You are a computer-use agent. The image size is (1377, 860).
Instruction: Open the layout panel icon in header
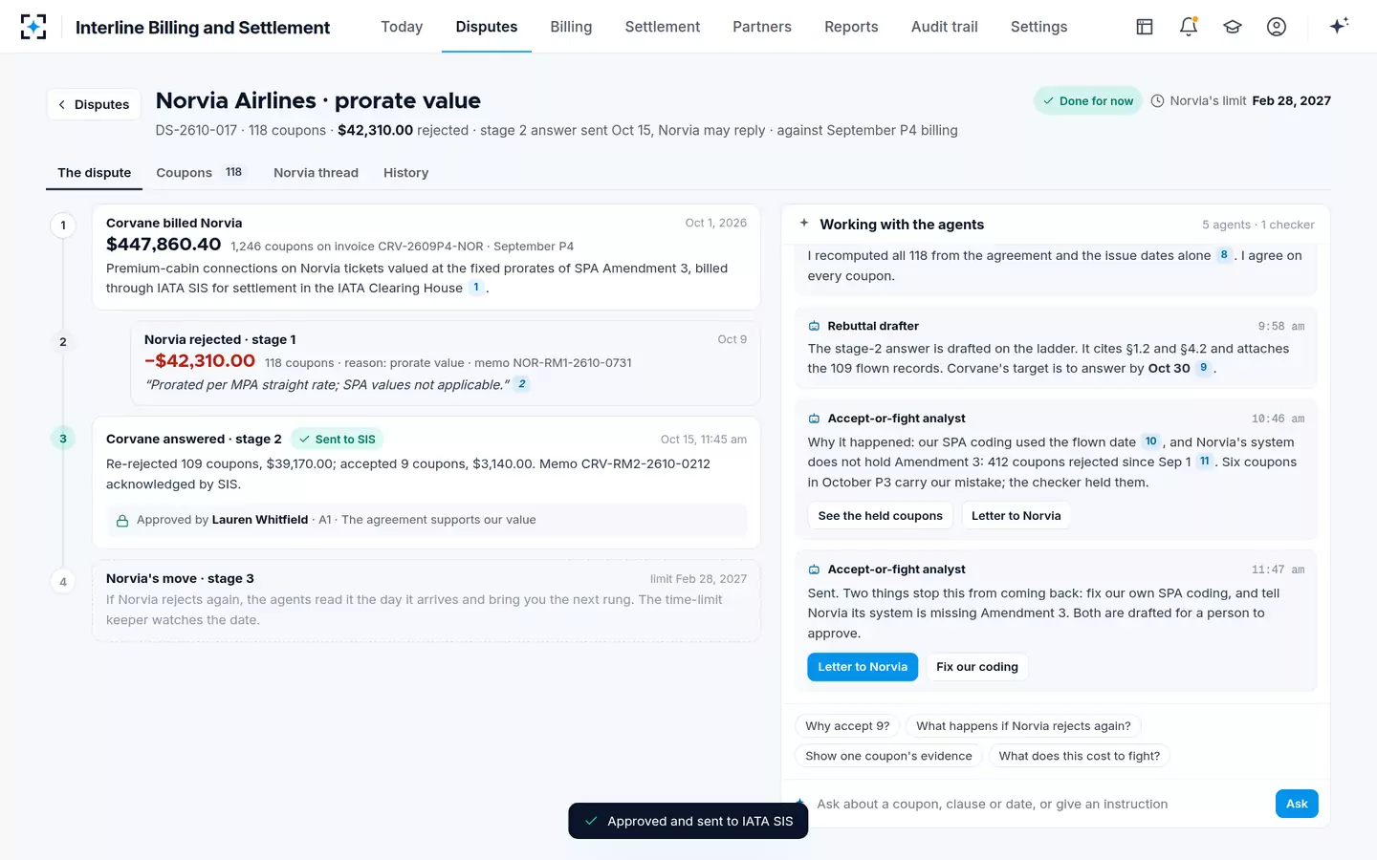click(x=1145, y=27)
